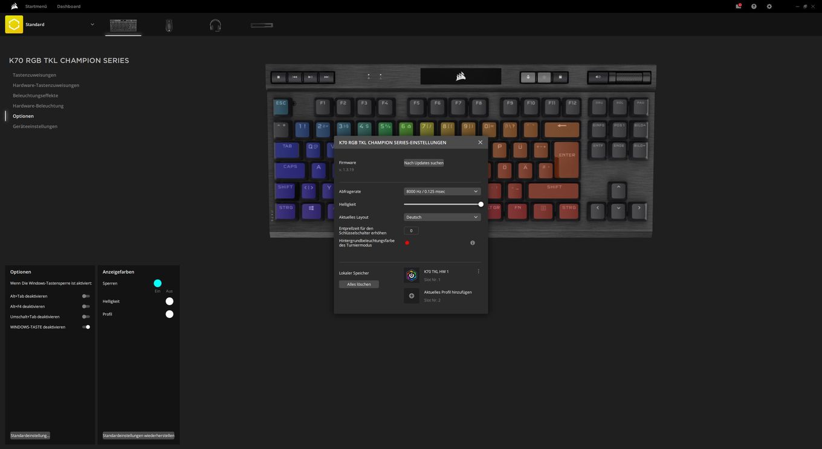Click the FN key on keyboard image
The image size is (822, 449).
(x=517, y=210)
